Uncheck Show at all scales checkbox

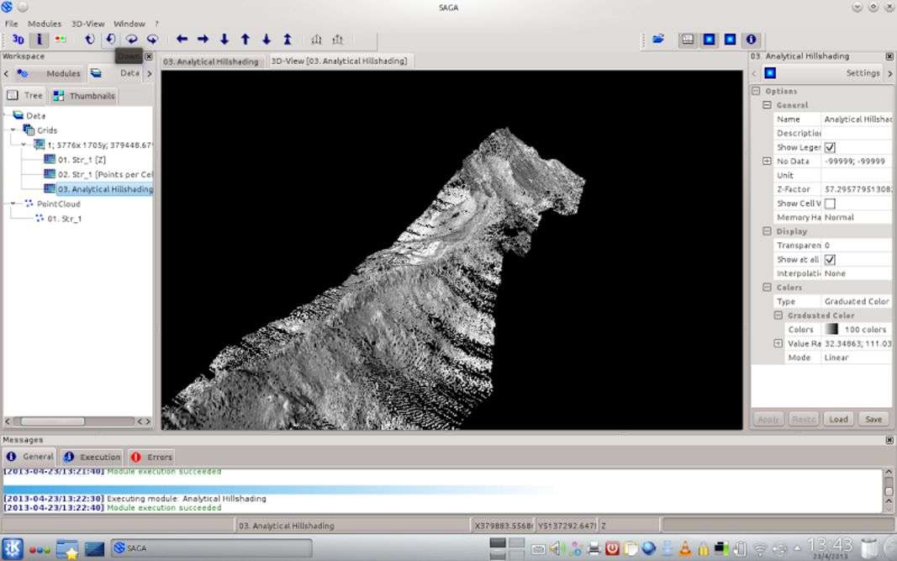(830, 260)
